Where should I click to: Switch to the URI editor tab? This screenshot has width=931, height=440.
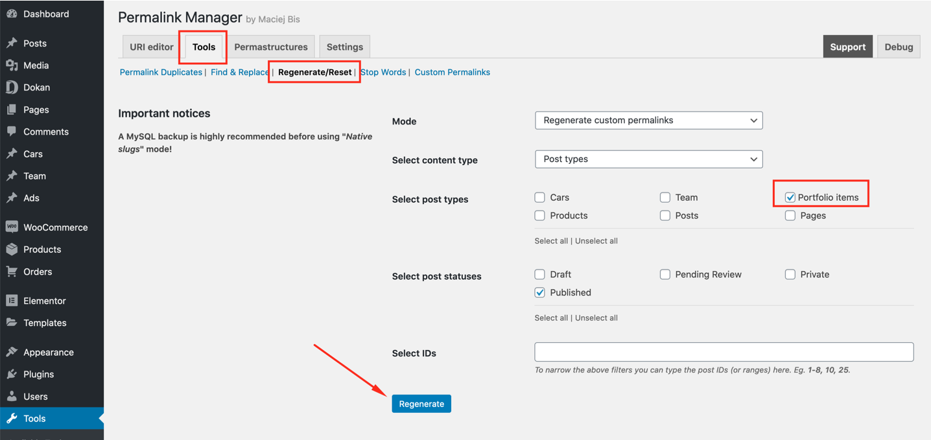[152, 47]
